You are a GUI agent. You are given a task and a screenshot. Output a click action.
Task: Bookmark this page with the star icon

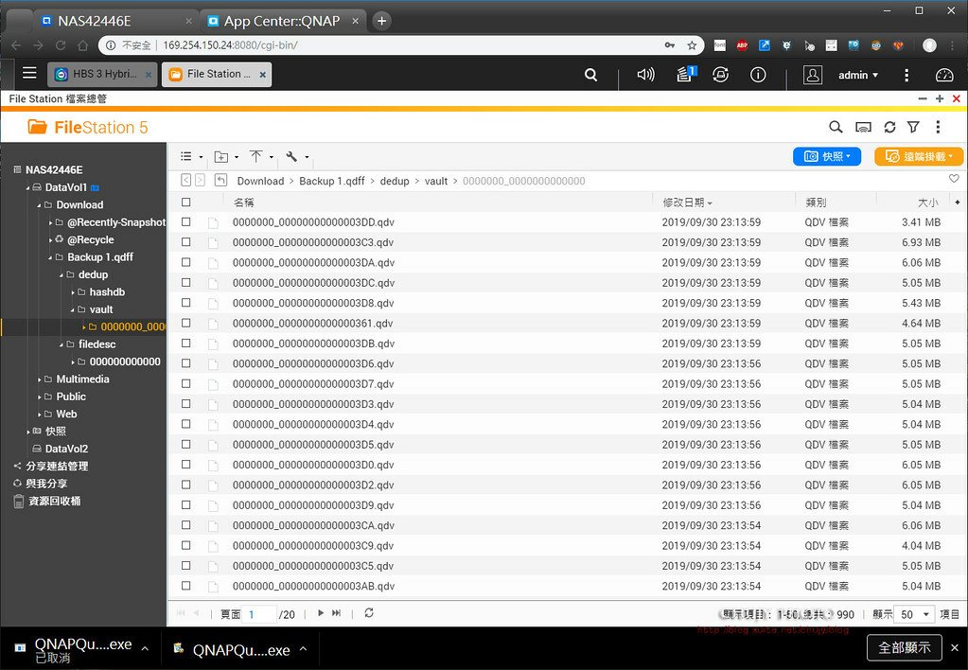[692, 45]
